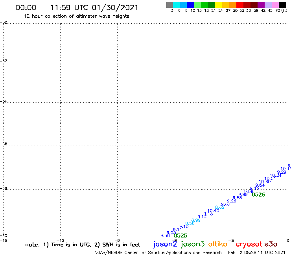
Task: Click the purple swatch in the color scale
Action: 261,5
